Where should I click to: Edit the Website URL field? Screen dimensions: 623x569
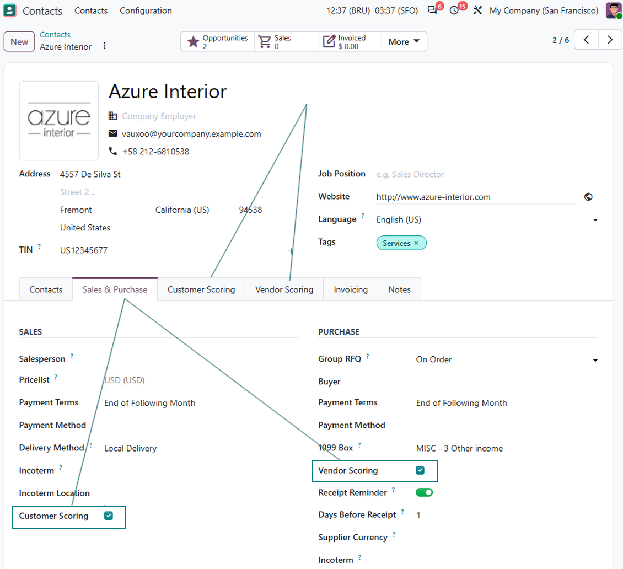coord(476,197)
